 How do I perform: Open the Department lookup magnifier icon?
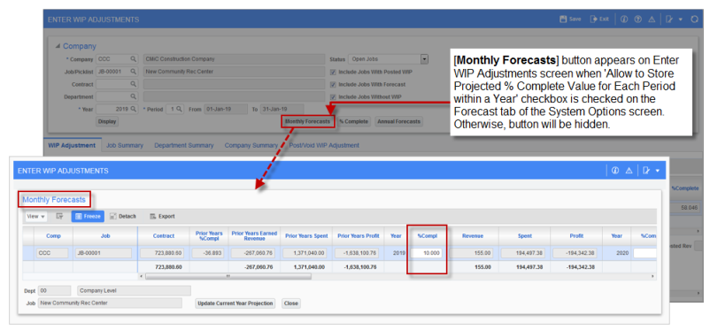pyautogui.click(x=133, y=96)
